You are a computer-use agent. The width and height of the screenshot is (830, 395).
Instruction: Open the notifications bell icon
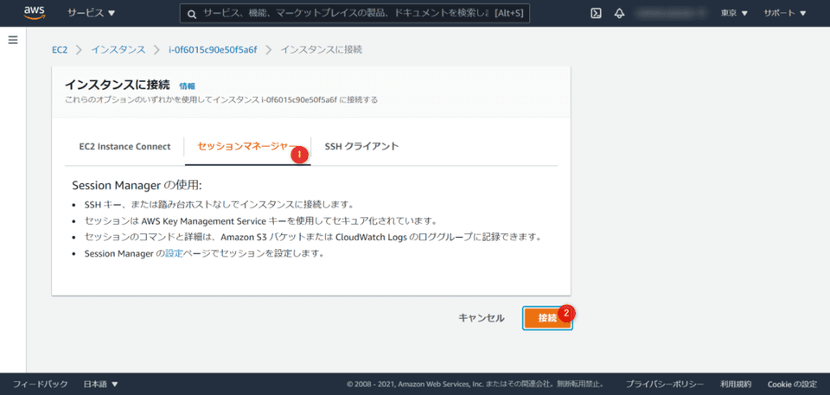619,13
